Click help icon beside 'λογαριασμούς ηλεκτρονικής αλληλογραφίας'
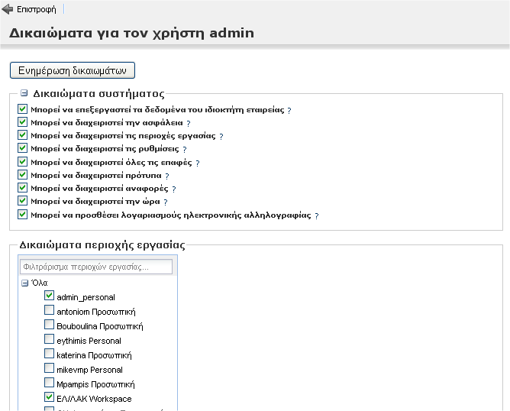 [x=317, y=215]
